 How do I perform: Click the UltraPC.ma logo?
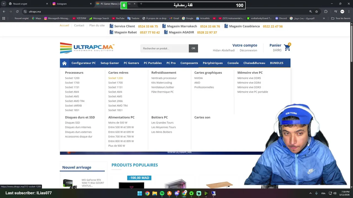[87, 48]
